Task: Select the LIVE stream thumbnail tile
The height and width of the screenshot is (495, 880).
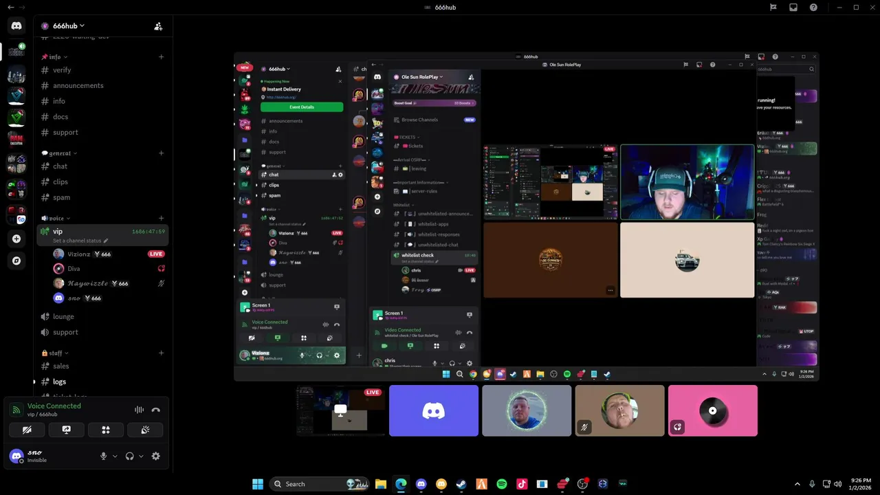Action: pyautogui.click(x=340, y=410)
